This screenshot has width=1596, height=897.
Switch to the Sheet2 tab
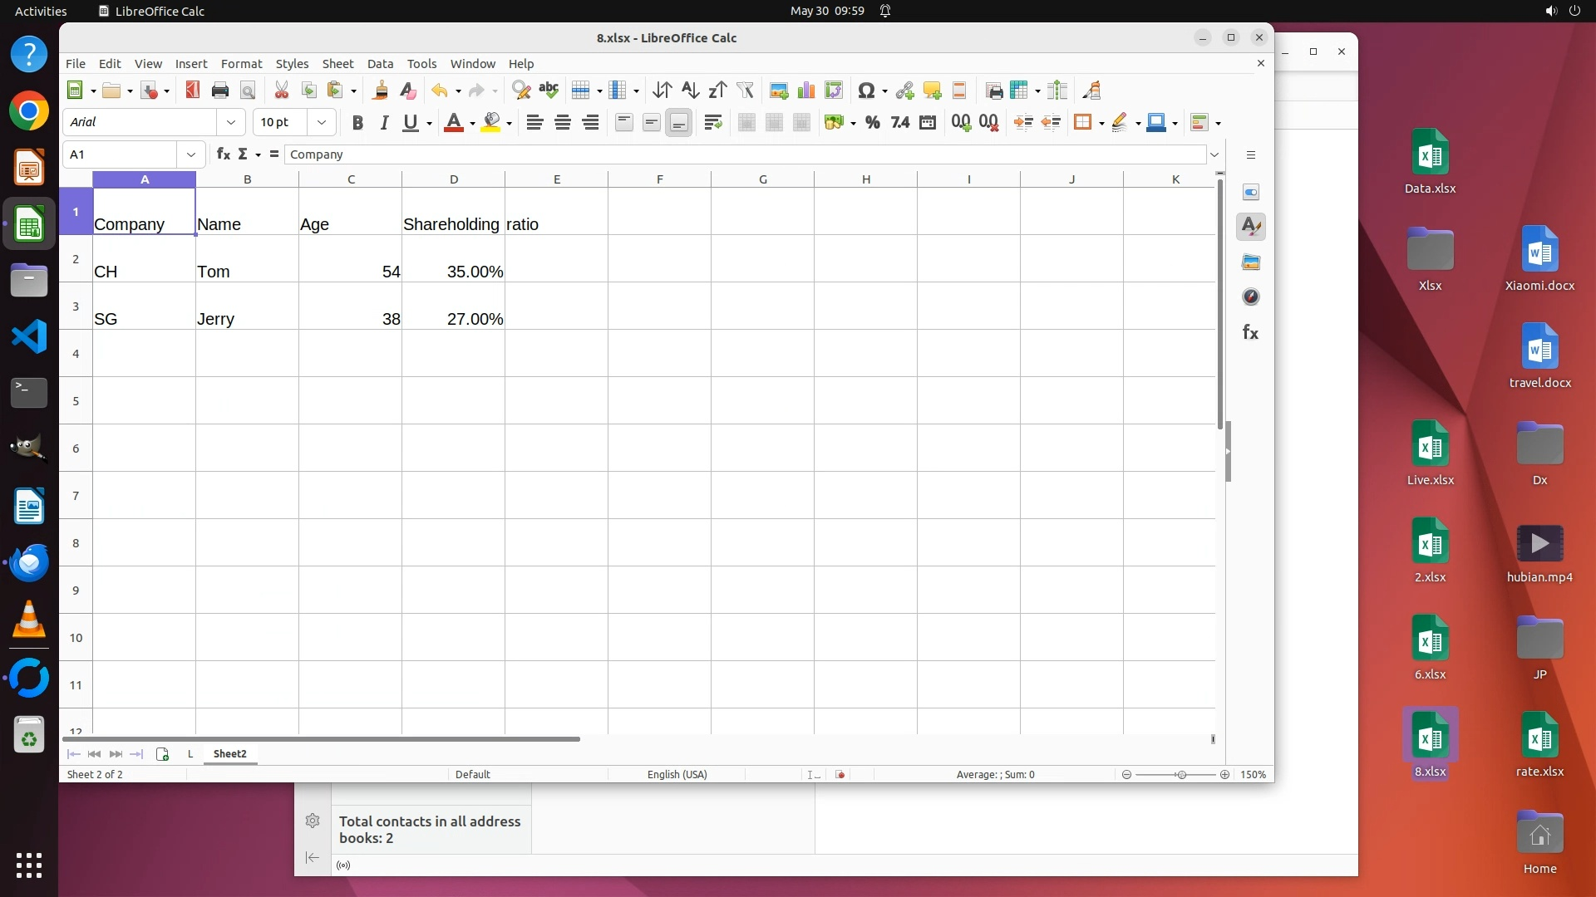click(x=229, y=754)
